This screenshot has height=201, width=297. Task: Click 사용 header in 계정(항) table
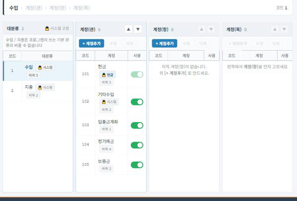coord(212,56)
